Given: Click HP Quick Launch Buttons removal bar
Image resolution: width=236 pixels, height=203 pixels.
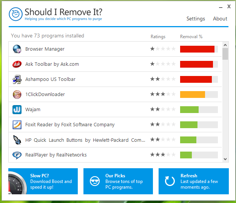Looking at the screenshot, I should [199, 140].
